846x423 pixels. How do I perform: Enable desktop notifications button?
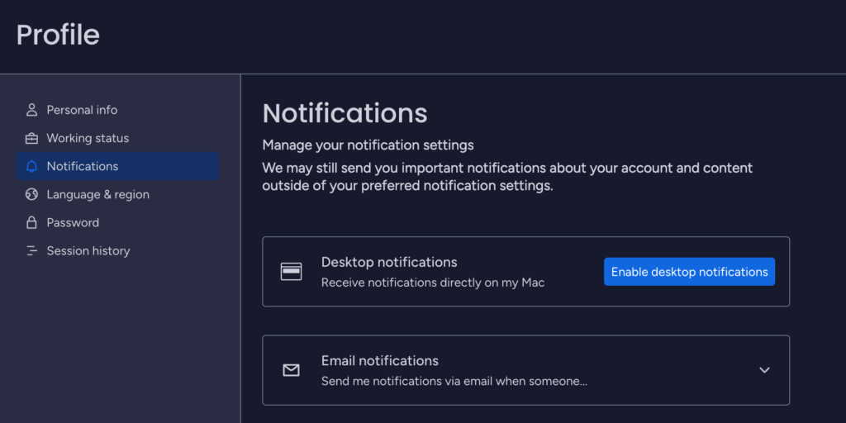coord(690,271)
